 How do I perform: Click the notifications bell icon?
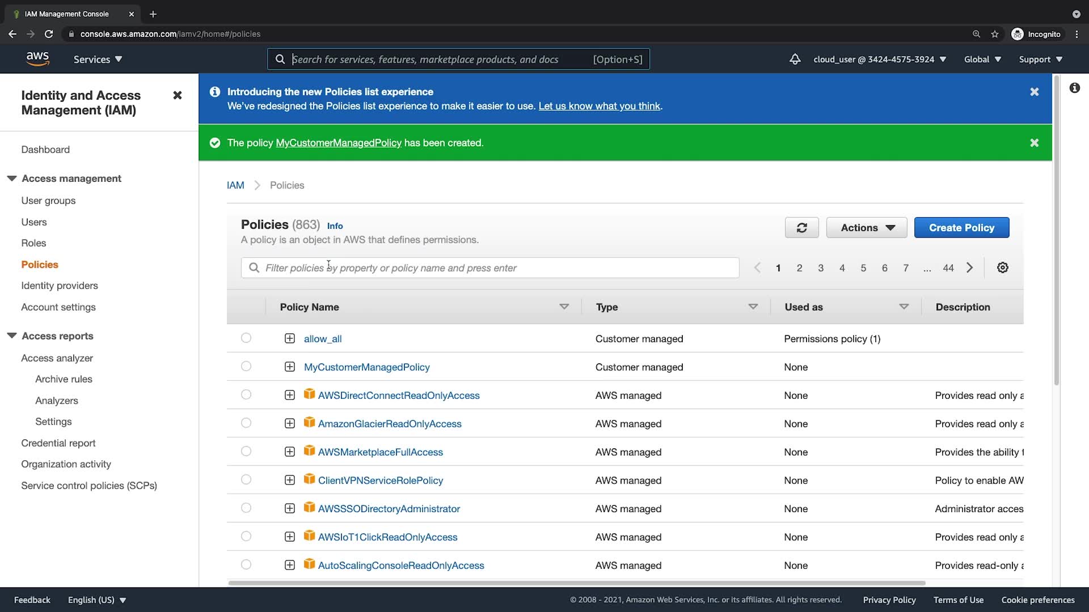click(795, 59)
